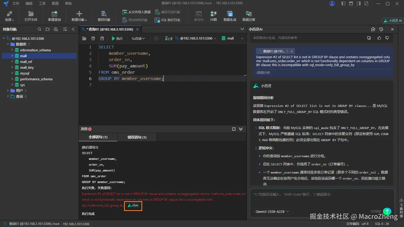Viewport: 404px width, 227px height.
Task: Open the 连接 connection tool
Action: pyautogui.click(x=9, y=16)
